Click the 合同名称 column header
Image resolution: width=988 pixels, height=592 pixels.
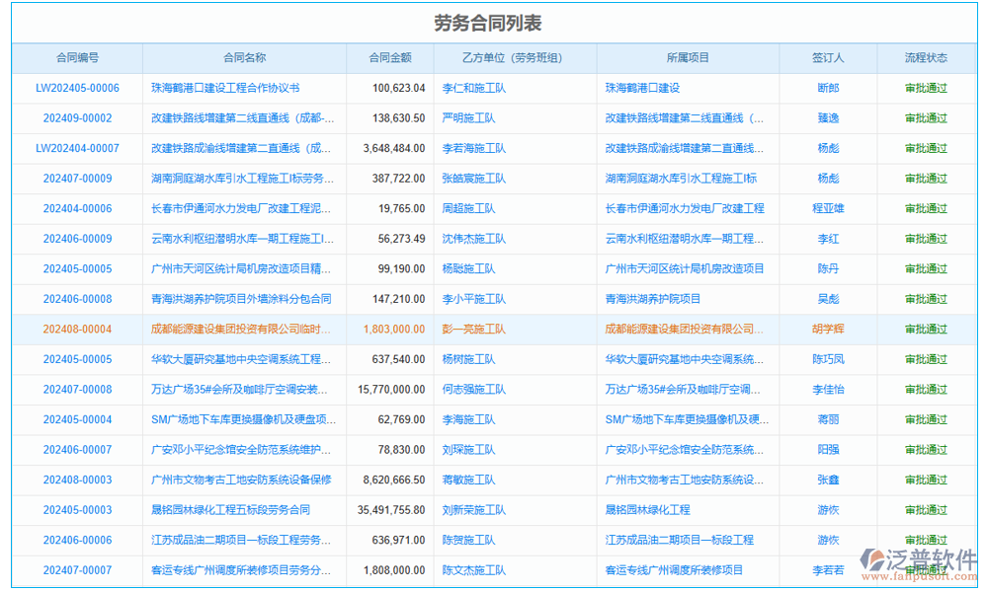(x=241, y=57)
